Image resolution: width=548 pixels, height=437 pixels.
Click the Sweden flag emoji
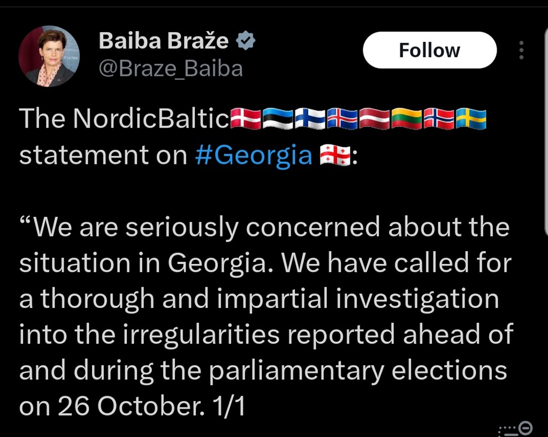coord(470,119)
